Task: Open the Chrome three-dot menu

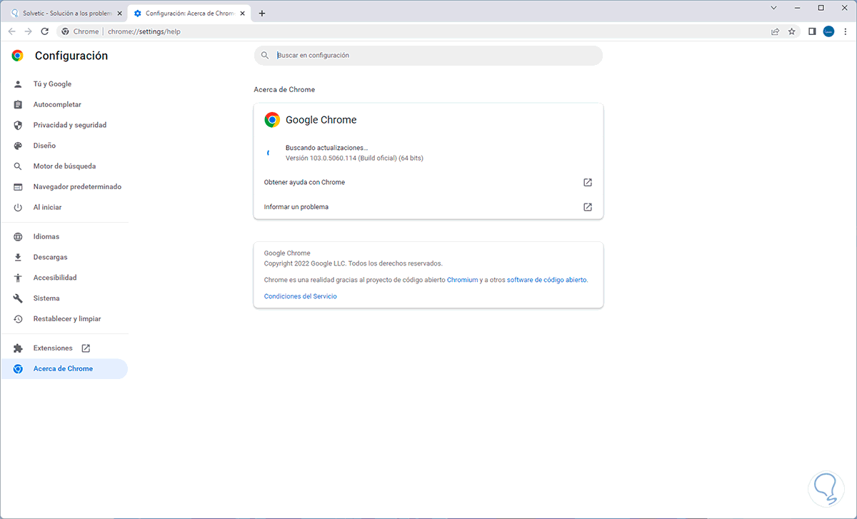Action: [x=846, y=31]
